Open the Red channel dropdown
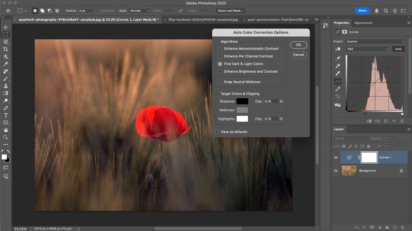Viewport: 412px width, 231px height. tap(367, 49)
